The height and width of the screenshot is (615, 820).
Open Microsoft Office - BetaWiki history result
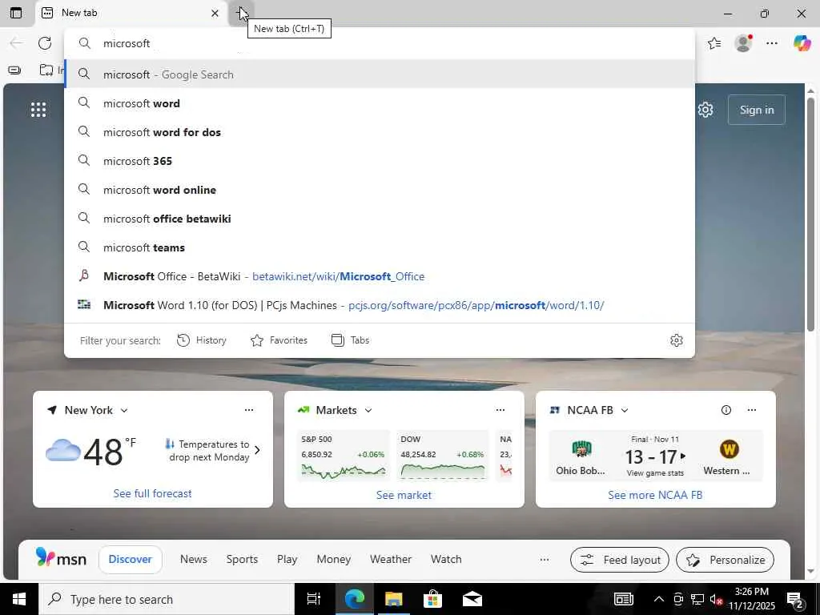(x=380, y=276)
